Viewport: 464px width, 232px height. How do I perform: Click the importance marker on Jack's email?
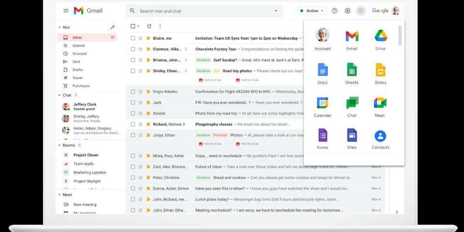148,102
